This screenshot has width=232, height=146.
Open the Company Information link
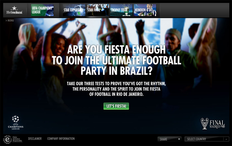[61, 139]
